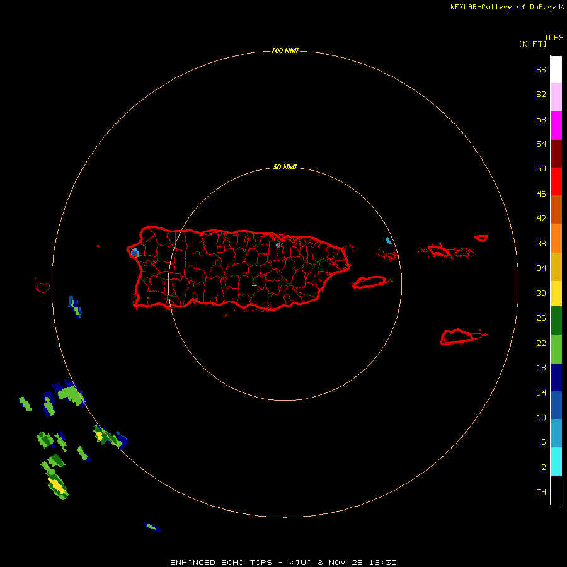The height and width of the screenshot is (567, 567).
Task: Click the "58" legend value
Action: coord(541,119)
